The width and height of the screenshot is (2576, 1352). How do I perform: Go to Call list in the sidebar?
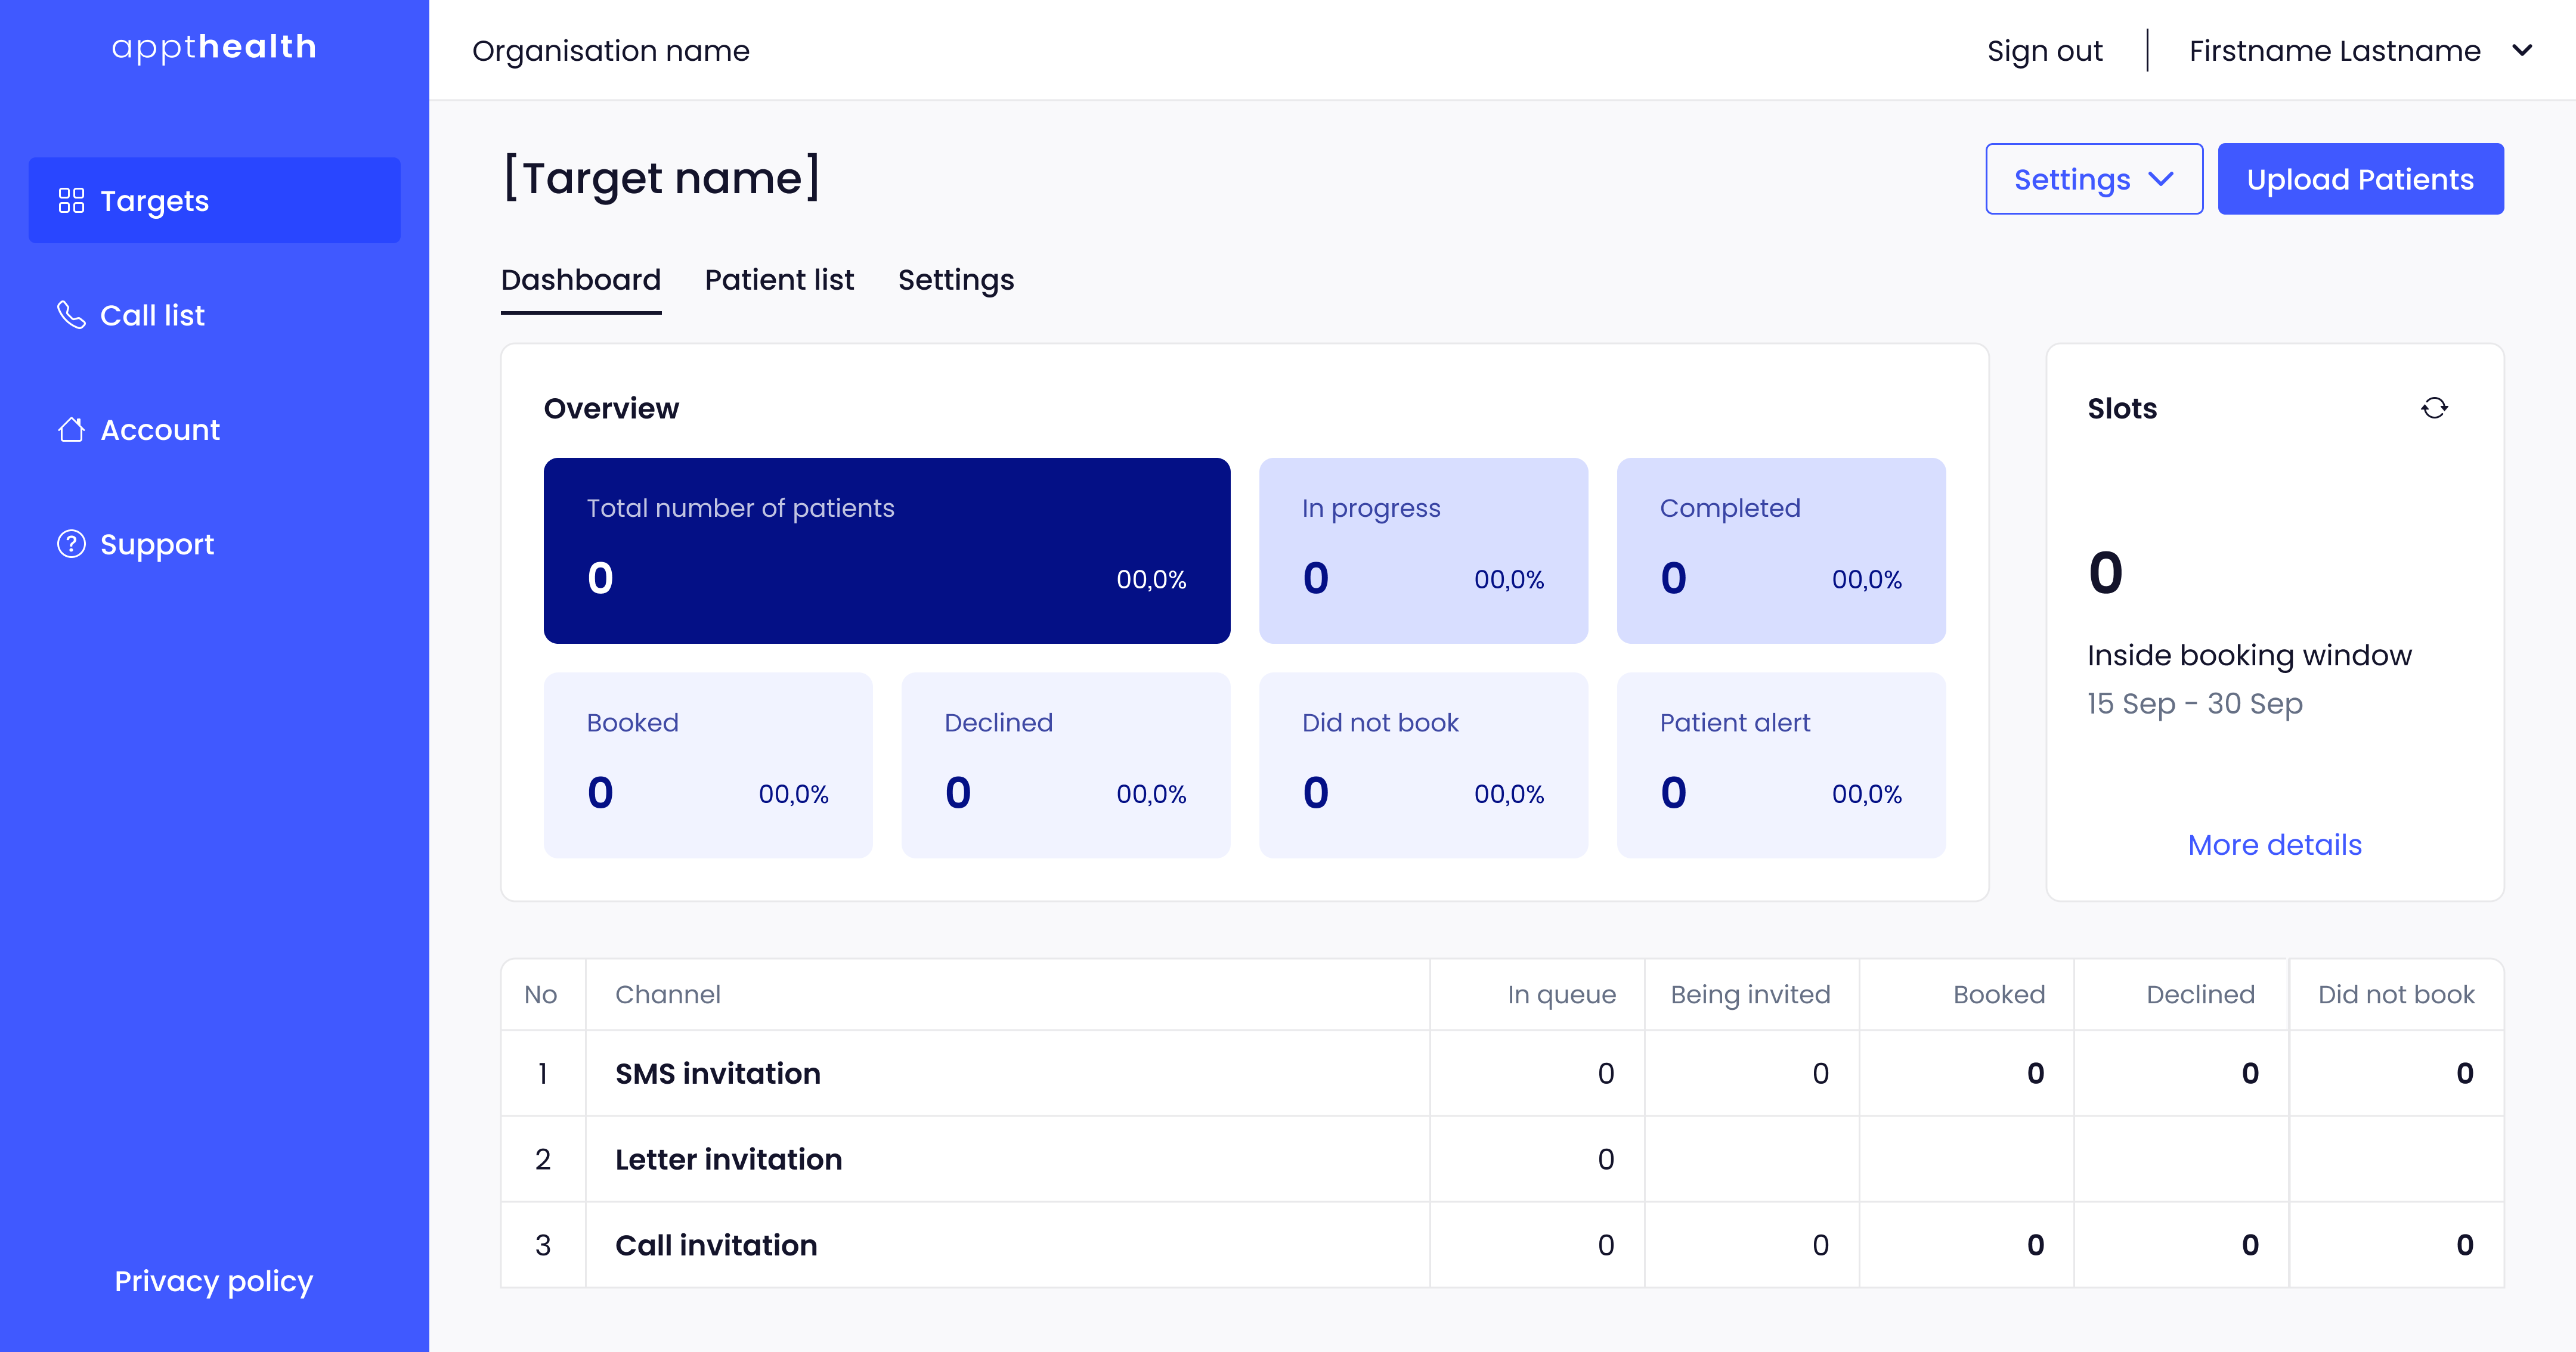tap(214, 315)
